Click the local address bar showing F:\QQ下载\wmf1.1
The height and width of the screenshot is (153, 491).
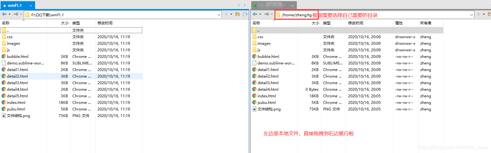[123, 15]
